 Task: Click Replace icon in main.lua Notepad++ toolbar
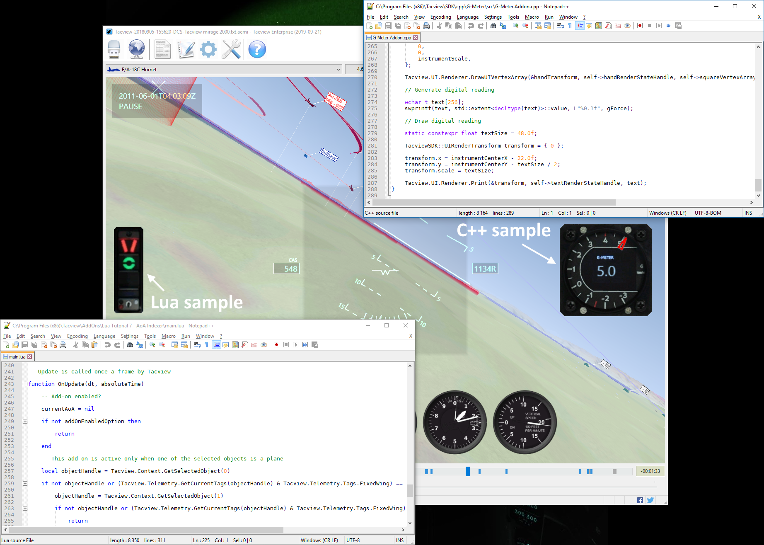[140, 345]
